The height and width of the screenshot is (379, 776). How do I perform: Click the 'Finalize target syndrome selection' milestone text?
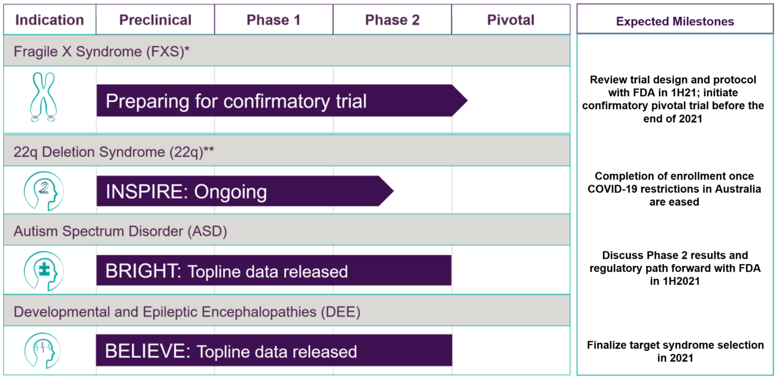click(x=675, y=351)
